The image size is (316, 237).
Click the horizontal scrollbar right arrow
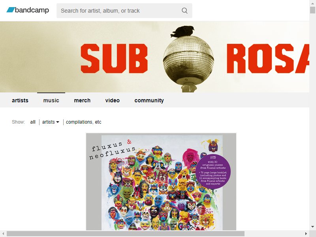point(306,234)
